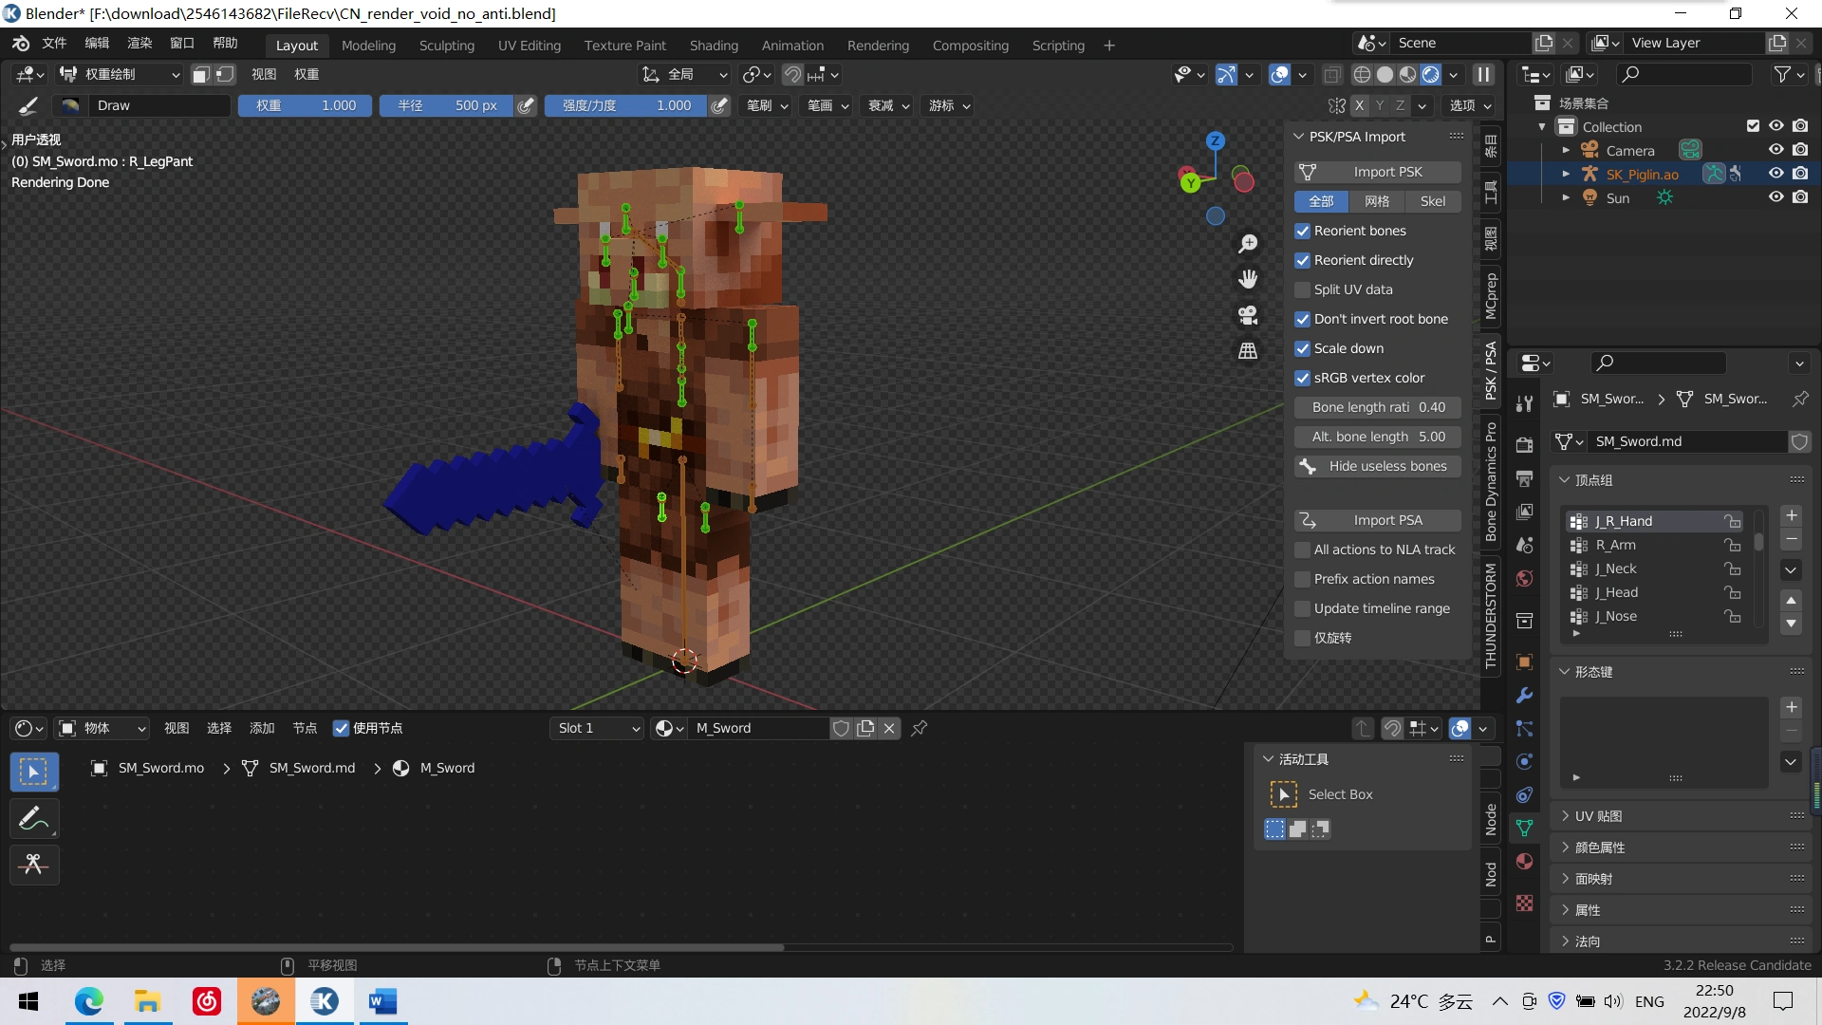
Task: Uncheck Reorient bones checkbox
Action: coord(1303,231)
